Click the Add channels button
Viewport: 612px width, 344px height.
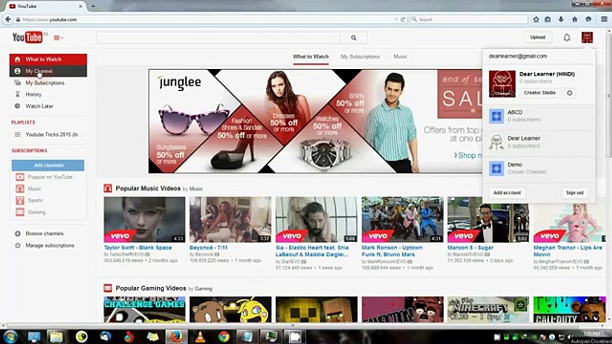tap(48, 165)
